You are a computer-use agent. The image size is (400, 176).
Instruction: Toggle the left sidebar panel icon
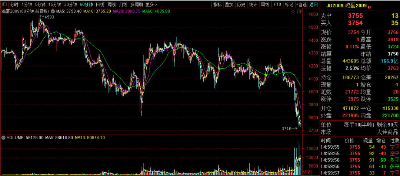[x=5, y=4]
